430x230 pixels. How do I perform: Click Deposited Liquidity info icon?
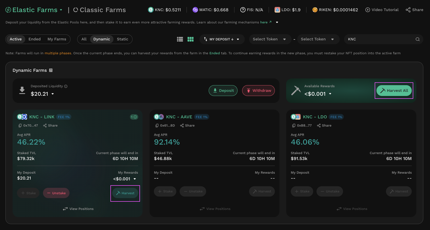click(x=66, y=86)
